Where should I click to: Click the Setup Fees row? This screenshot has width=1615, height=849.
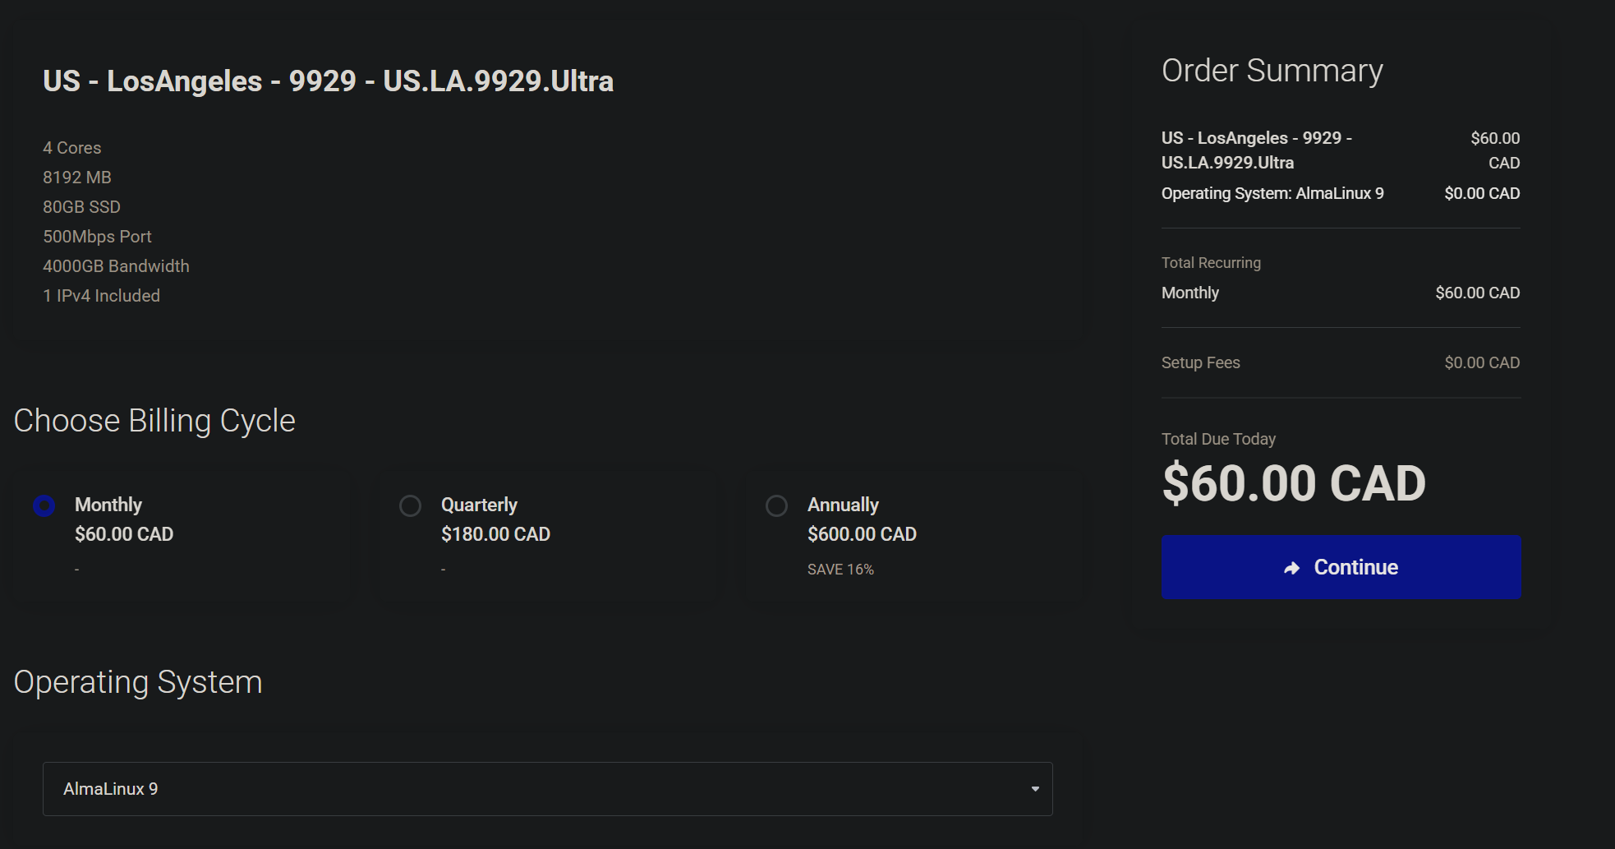[x=1341, y=362]
